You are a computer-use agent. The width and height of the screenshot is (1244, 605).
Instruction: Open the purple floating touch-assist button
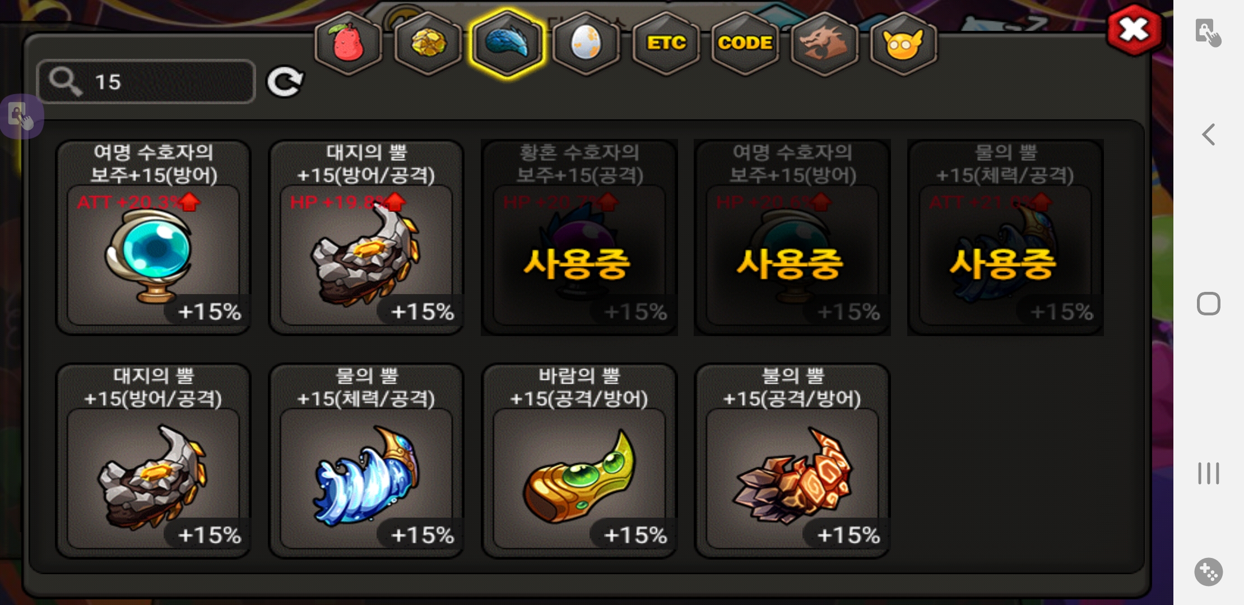(x=21, y=116)
